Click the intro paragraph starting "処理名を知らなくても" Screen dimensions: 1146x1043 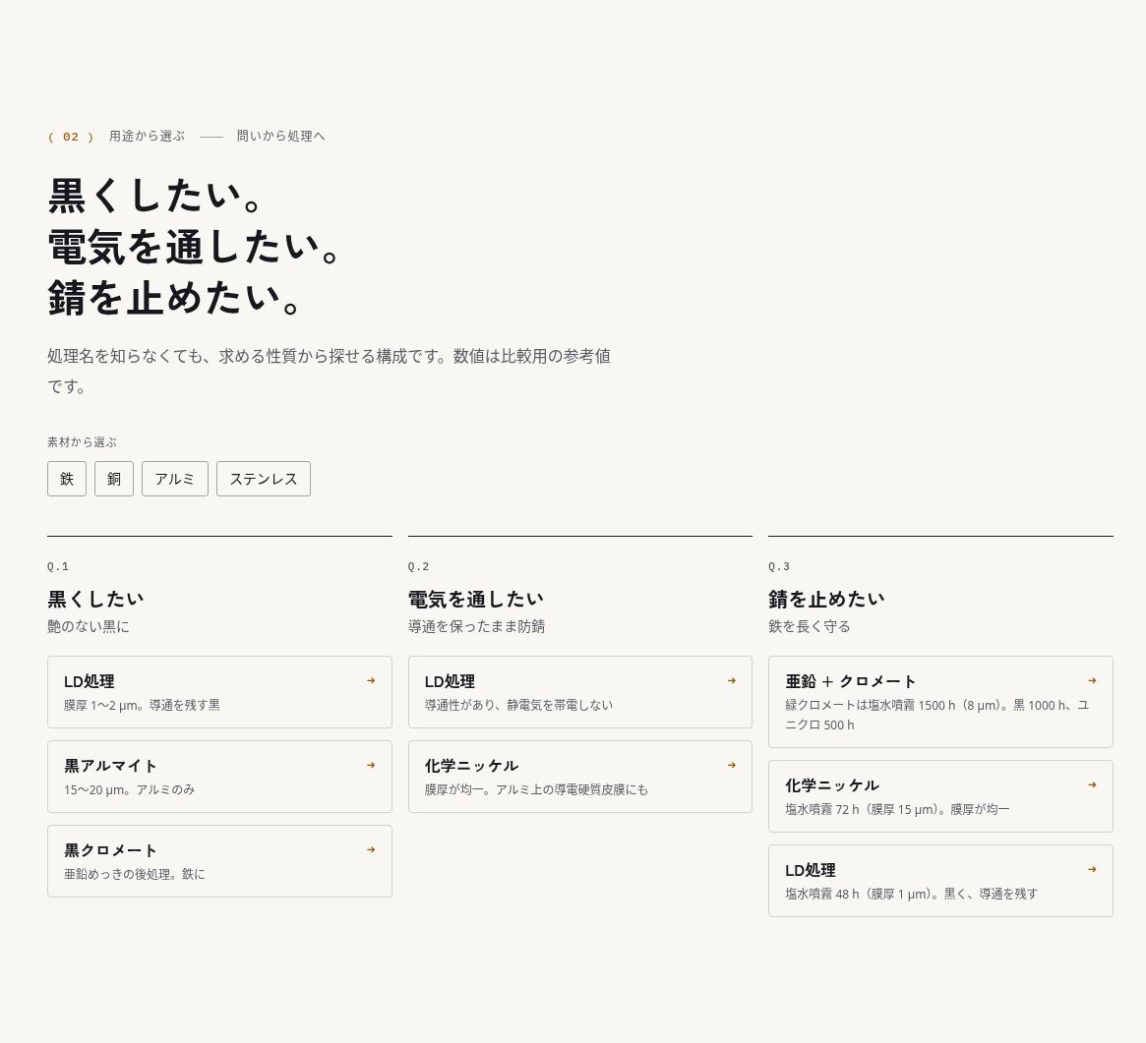point(329,371)
